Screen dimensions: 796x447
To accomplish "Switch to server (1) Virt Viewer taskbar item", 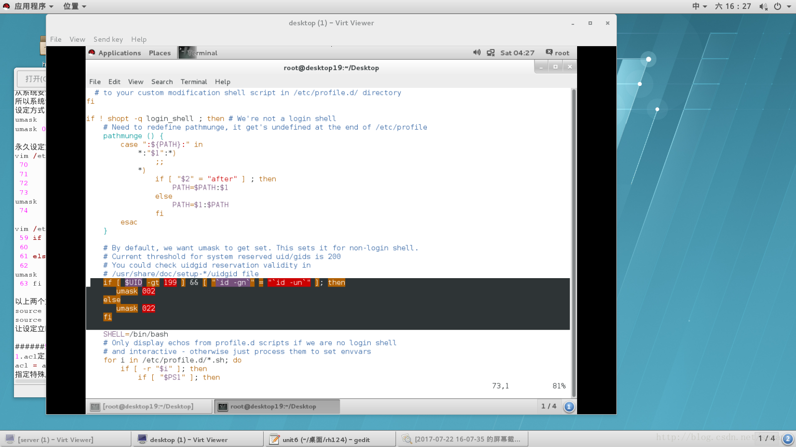I will (x=66, y=440).
